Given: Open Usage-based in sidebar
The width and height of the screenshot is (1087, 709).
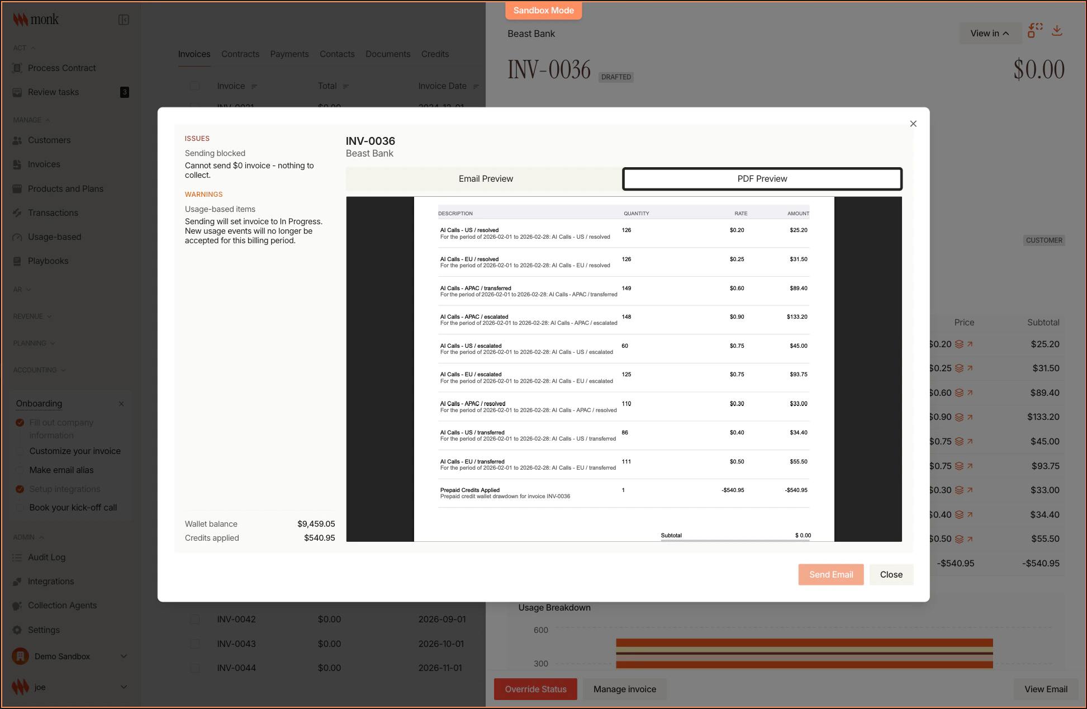Looking at the screenshot, I should click(47, 237).
